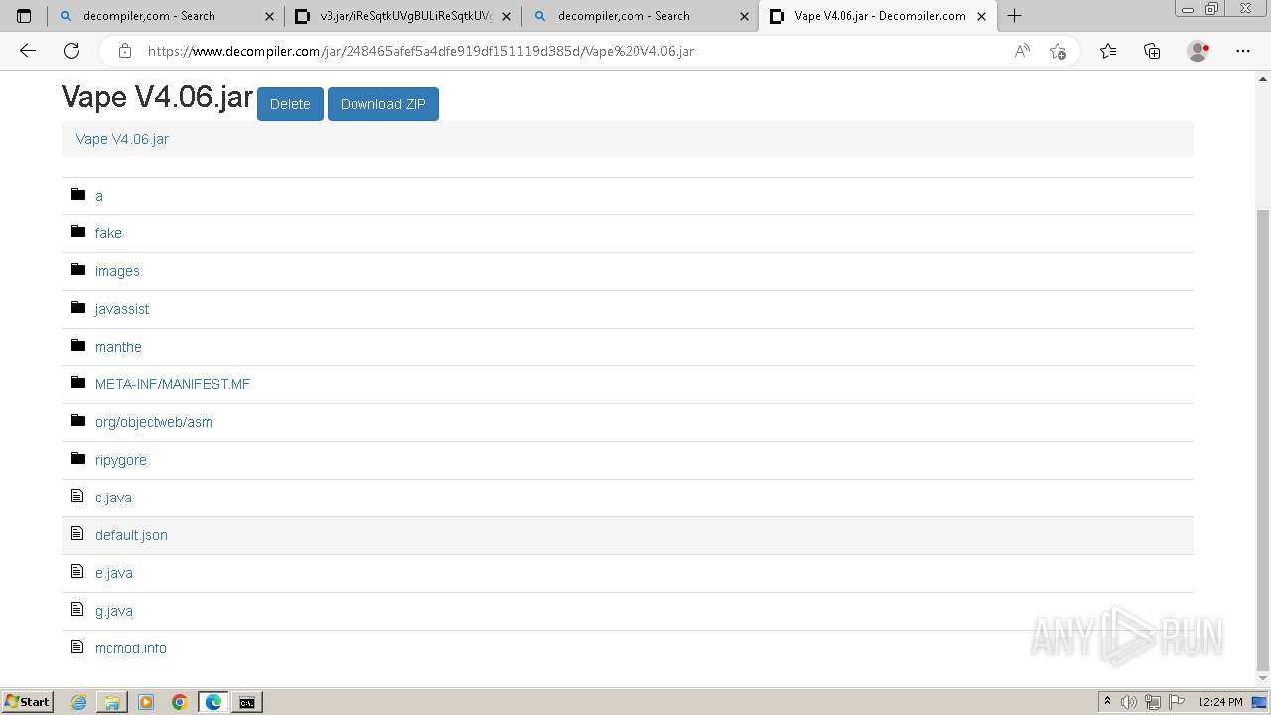
Task: Open the 'fake' folder link
Action: (108, 233)
